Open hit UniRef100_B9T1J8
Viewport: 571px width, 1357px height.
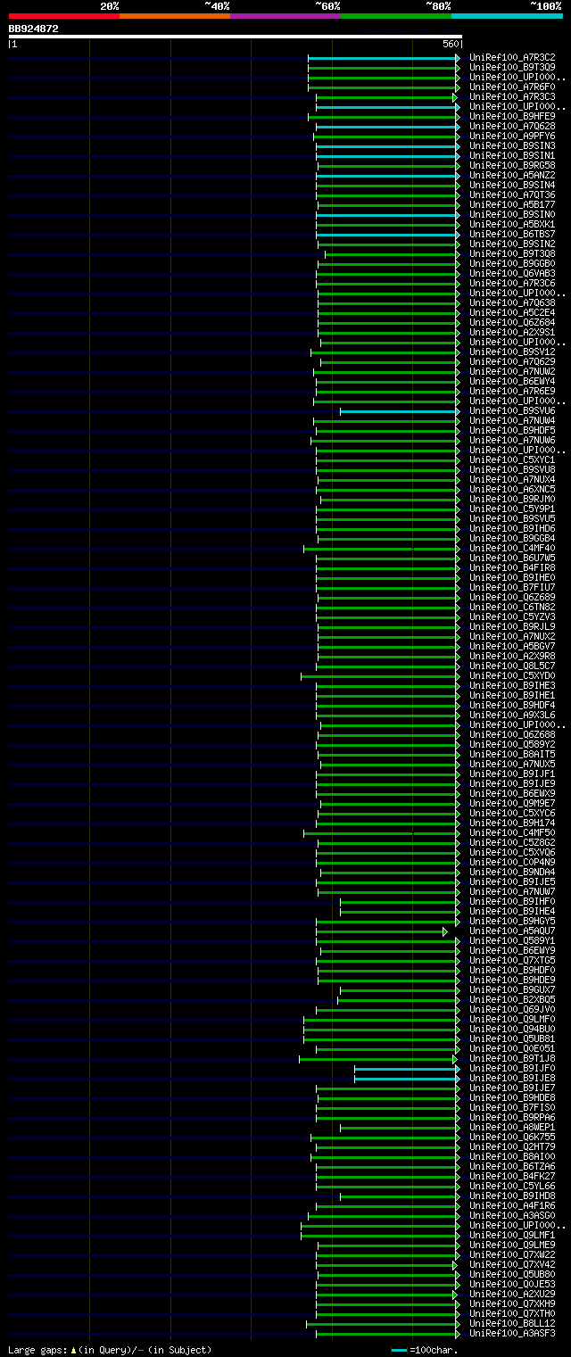point(512,1059)
